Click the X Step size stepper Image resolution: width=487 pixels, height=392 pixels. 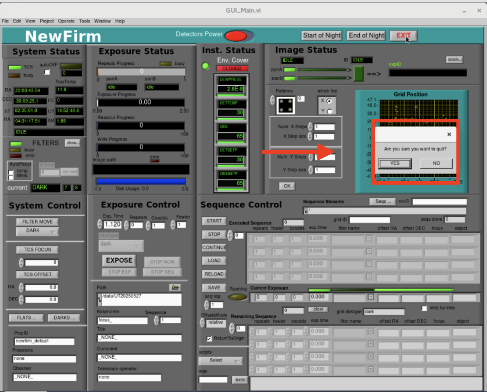click(310, 136)
